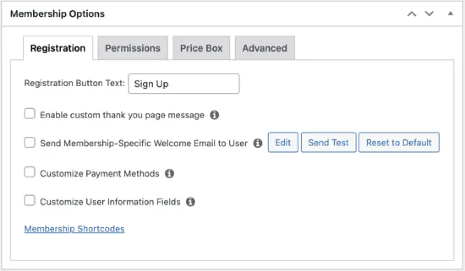Collapse the Membership Options panel
The width and height of the screenshot is (465, 271).
(x=451, y=13)
